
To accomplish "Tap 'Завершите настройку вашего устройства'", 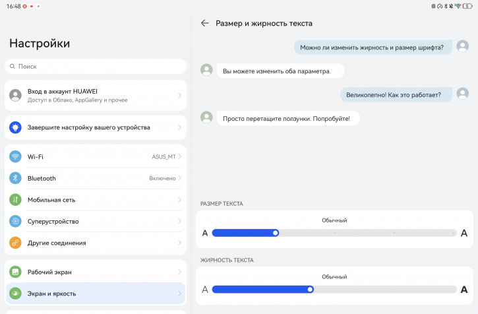I will pyautogui.click(x=96, y=127).
